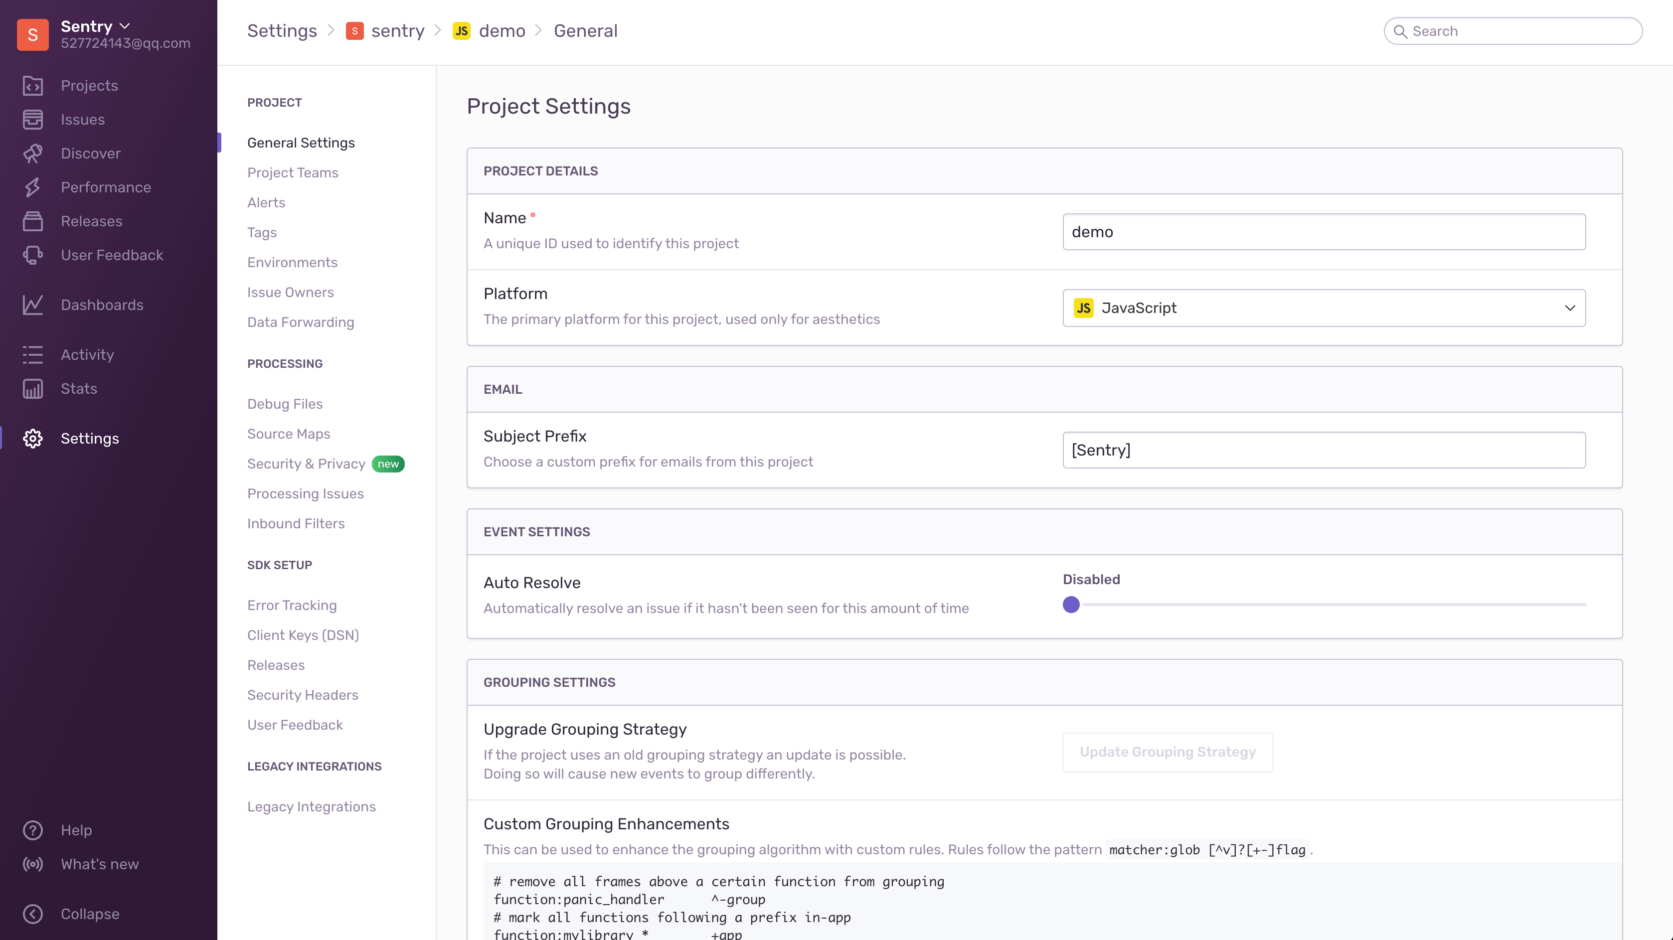1673x940 pixels.
Task: Click the Activity list icon
Action: [32, 354]
